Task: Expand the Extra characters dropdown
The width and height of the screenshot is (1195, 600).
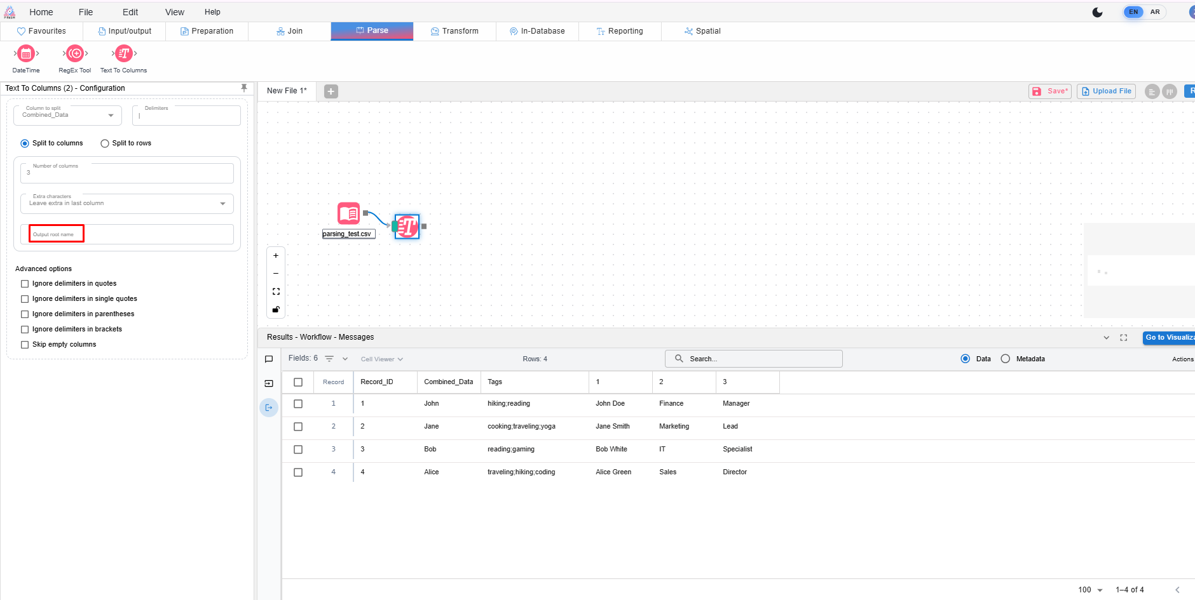Action: click(x=127, y=203)
